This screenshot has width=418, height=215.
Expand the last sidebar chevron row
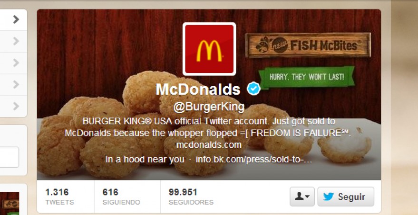coord(16,106)
